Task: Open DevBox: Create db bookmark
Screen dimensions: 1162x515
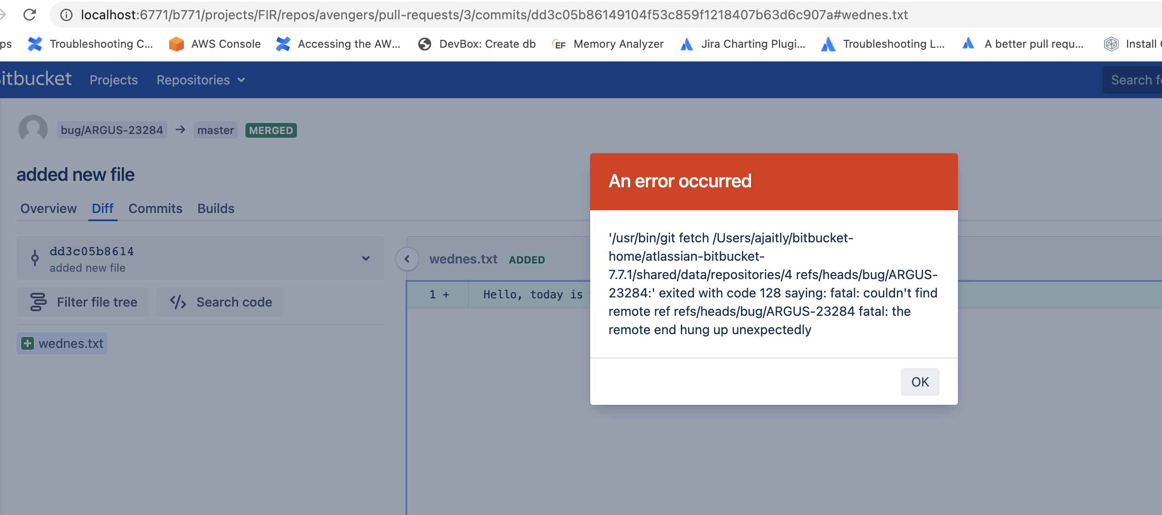Action: click(477, 44)
